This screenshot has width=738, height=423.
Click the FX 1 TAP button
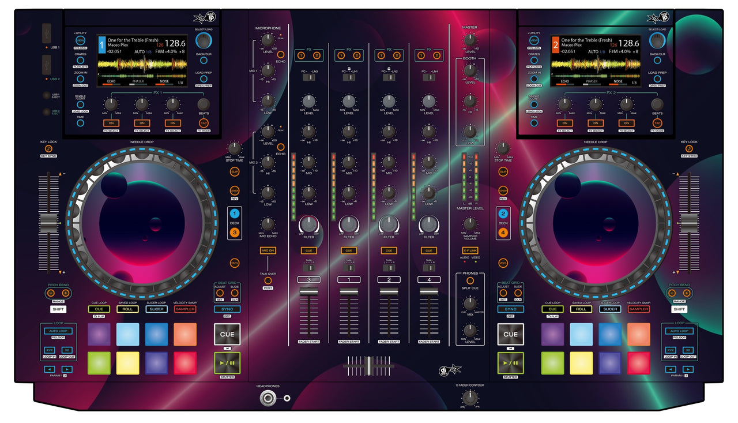tap(204, 123)
